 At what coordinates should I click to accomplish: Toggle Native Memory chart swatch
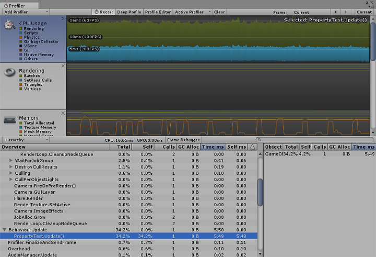20,54
